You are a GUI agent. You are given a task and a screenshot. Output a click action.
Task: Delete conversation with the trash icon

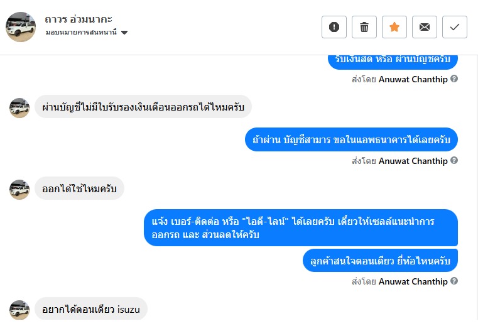coord(364,27)
